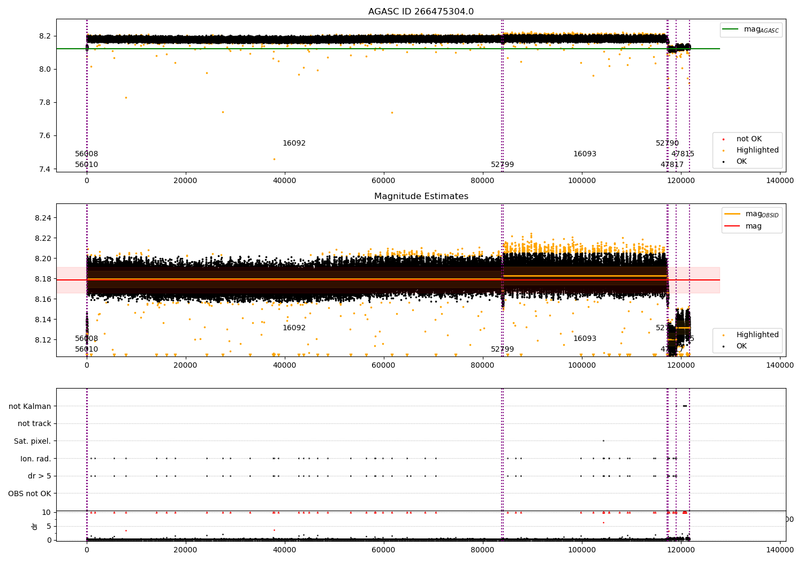Click the red 'mag' legend entry in middle plot
The height and width of the screenshot is (562, 803).
[744, 226]
